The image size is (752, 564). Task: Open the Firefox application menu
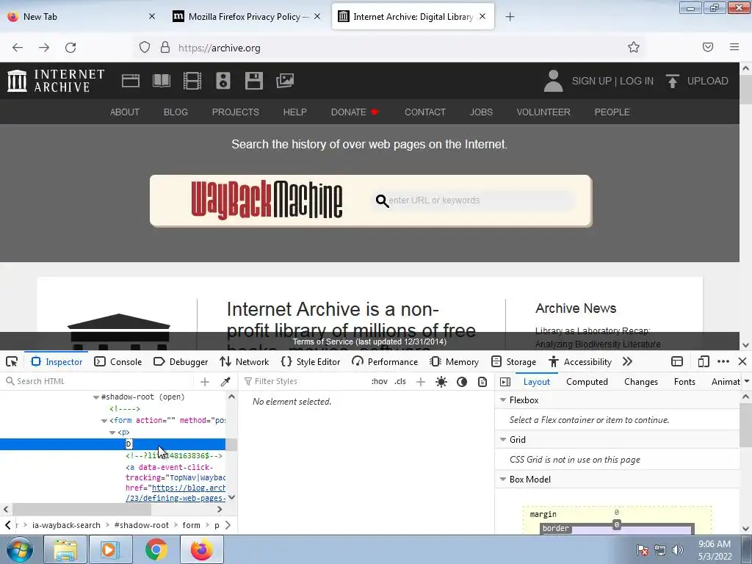(x=734, y=47)
